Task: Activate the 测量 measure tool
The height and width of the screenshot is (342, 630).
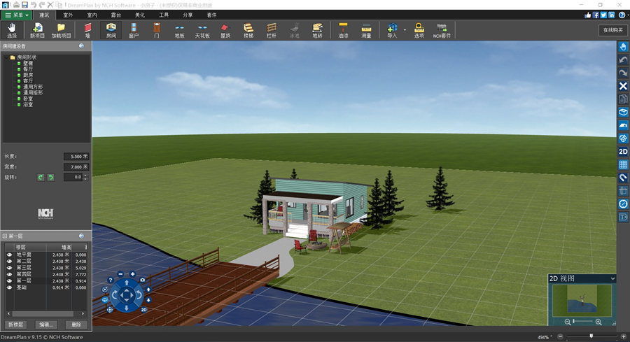Action: click(x=366, y=31)
